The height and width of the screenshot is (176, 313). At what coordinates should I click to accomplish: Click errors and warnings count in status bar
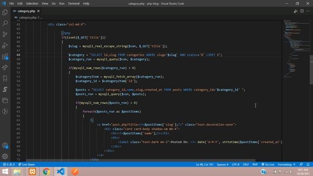pyautogui.click(x=9, y=164)
